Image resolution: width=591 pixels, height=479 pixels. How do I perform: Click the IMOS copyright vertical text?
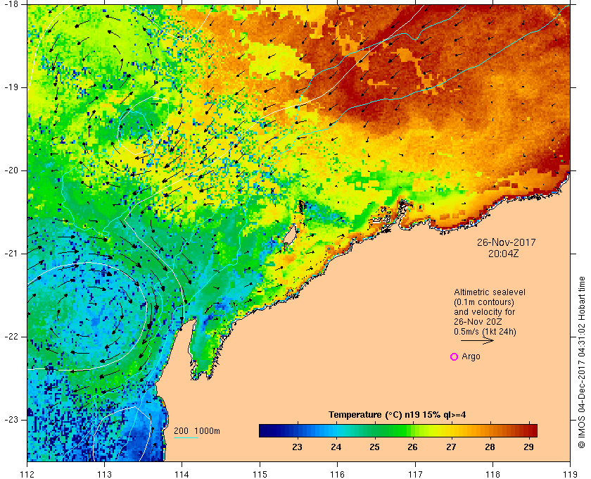click(x=582, y=362)
